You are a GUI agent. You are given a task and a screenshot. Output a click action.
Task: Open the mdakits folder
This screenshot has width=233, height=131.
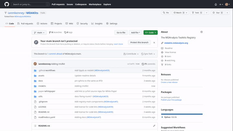point(42,86)
